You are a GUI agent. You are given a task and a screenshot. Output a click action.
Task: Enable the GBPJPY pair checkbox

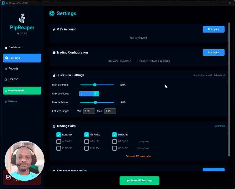[114, 148]
